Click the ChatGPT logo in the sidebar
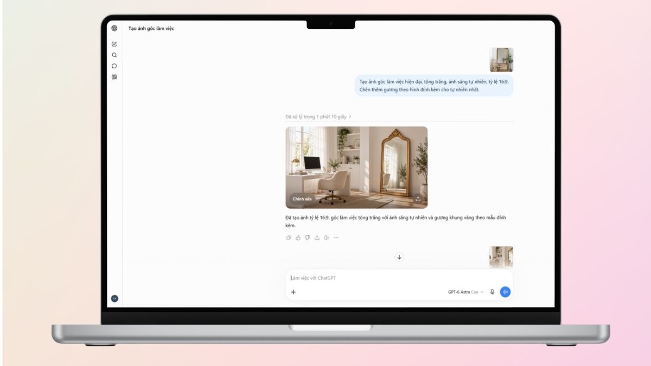The image size is (651, 366). (x=114, y=28)
